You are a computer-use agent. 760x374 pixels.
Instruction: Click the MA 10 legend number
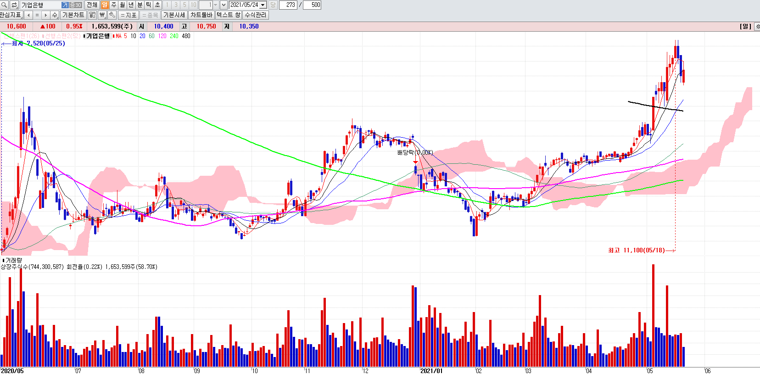pyautogui.click(x=133, y=36)
